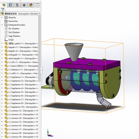Expand the kapak<1> component
This screenshot has width=139, height=139.
pos(2,47)
